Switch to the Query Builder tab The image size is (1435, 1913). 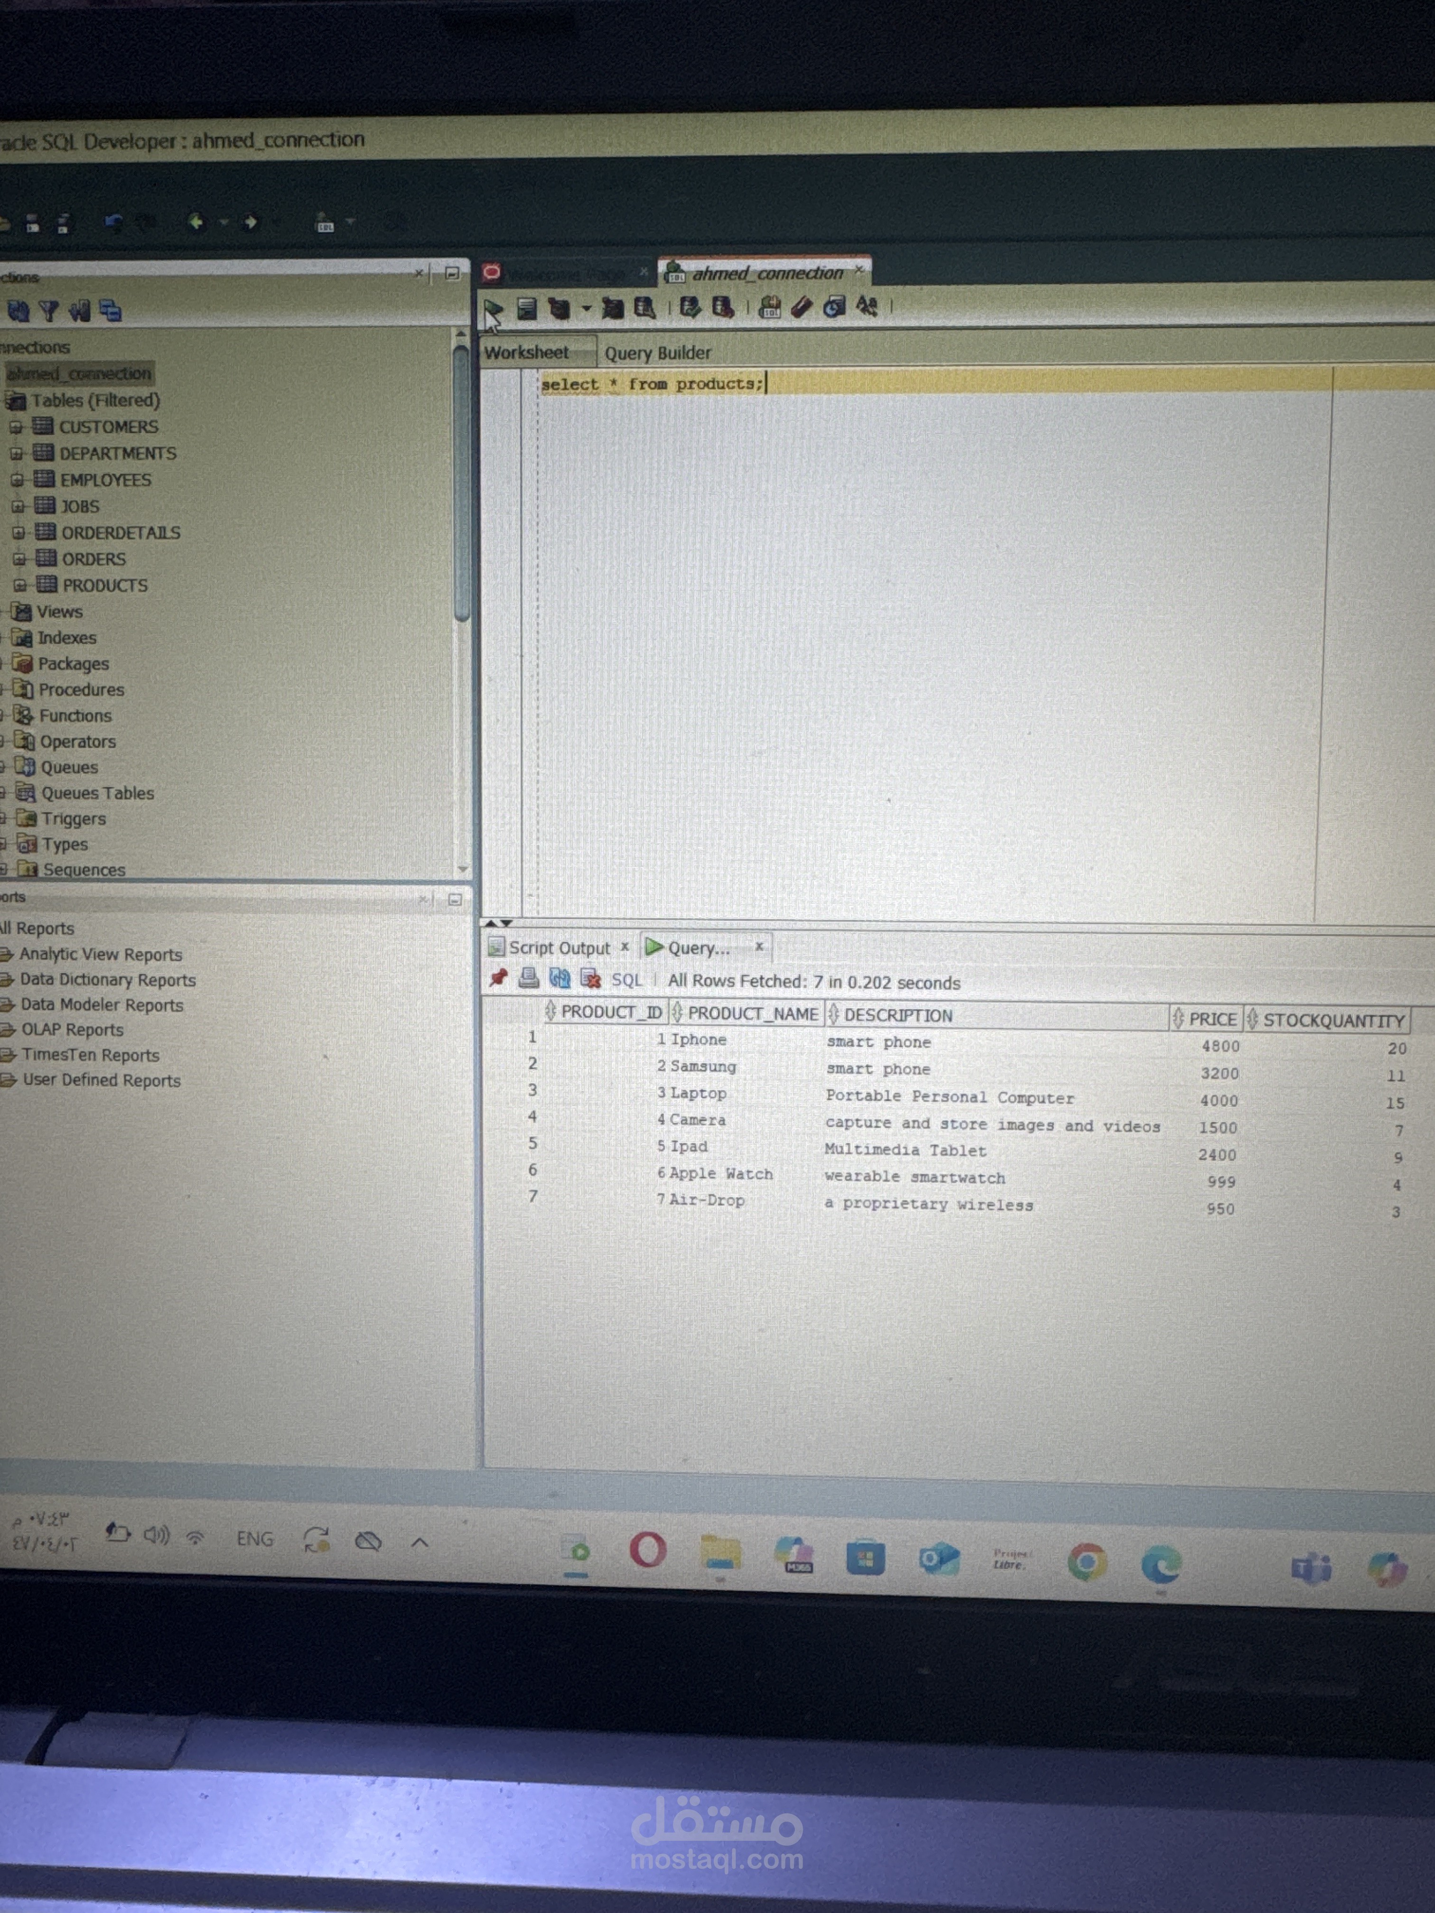point(657,353)
